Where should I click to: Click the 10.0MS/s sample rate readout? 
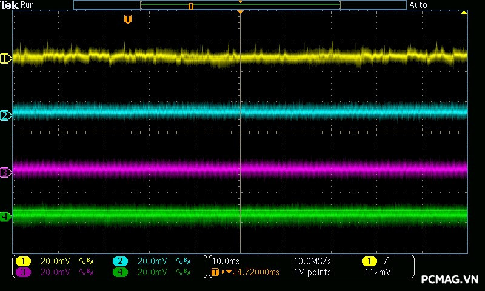click(312, 261)
